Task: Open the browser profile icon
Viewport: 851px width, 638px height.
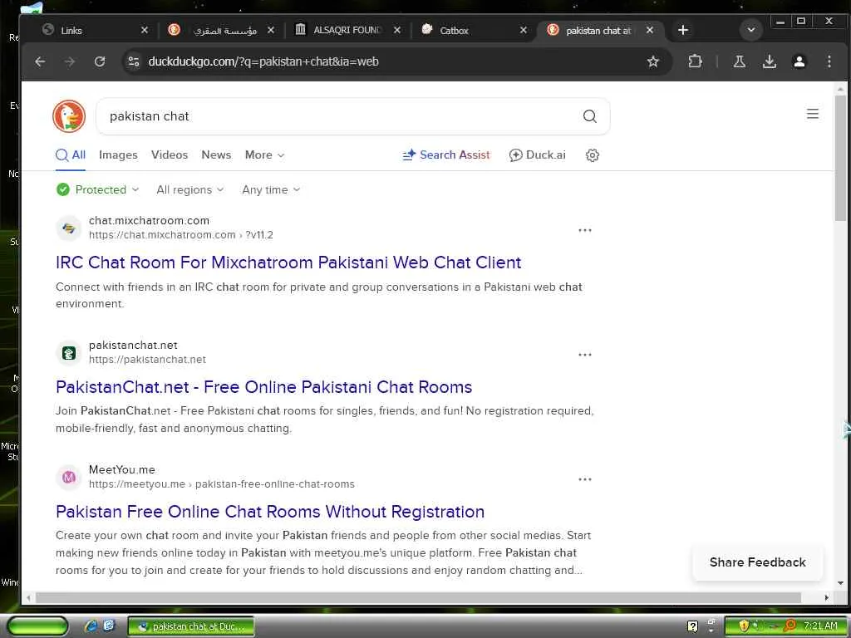Action: coord(799,61)
